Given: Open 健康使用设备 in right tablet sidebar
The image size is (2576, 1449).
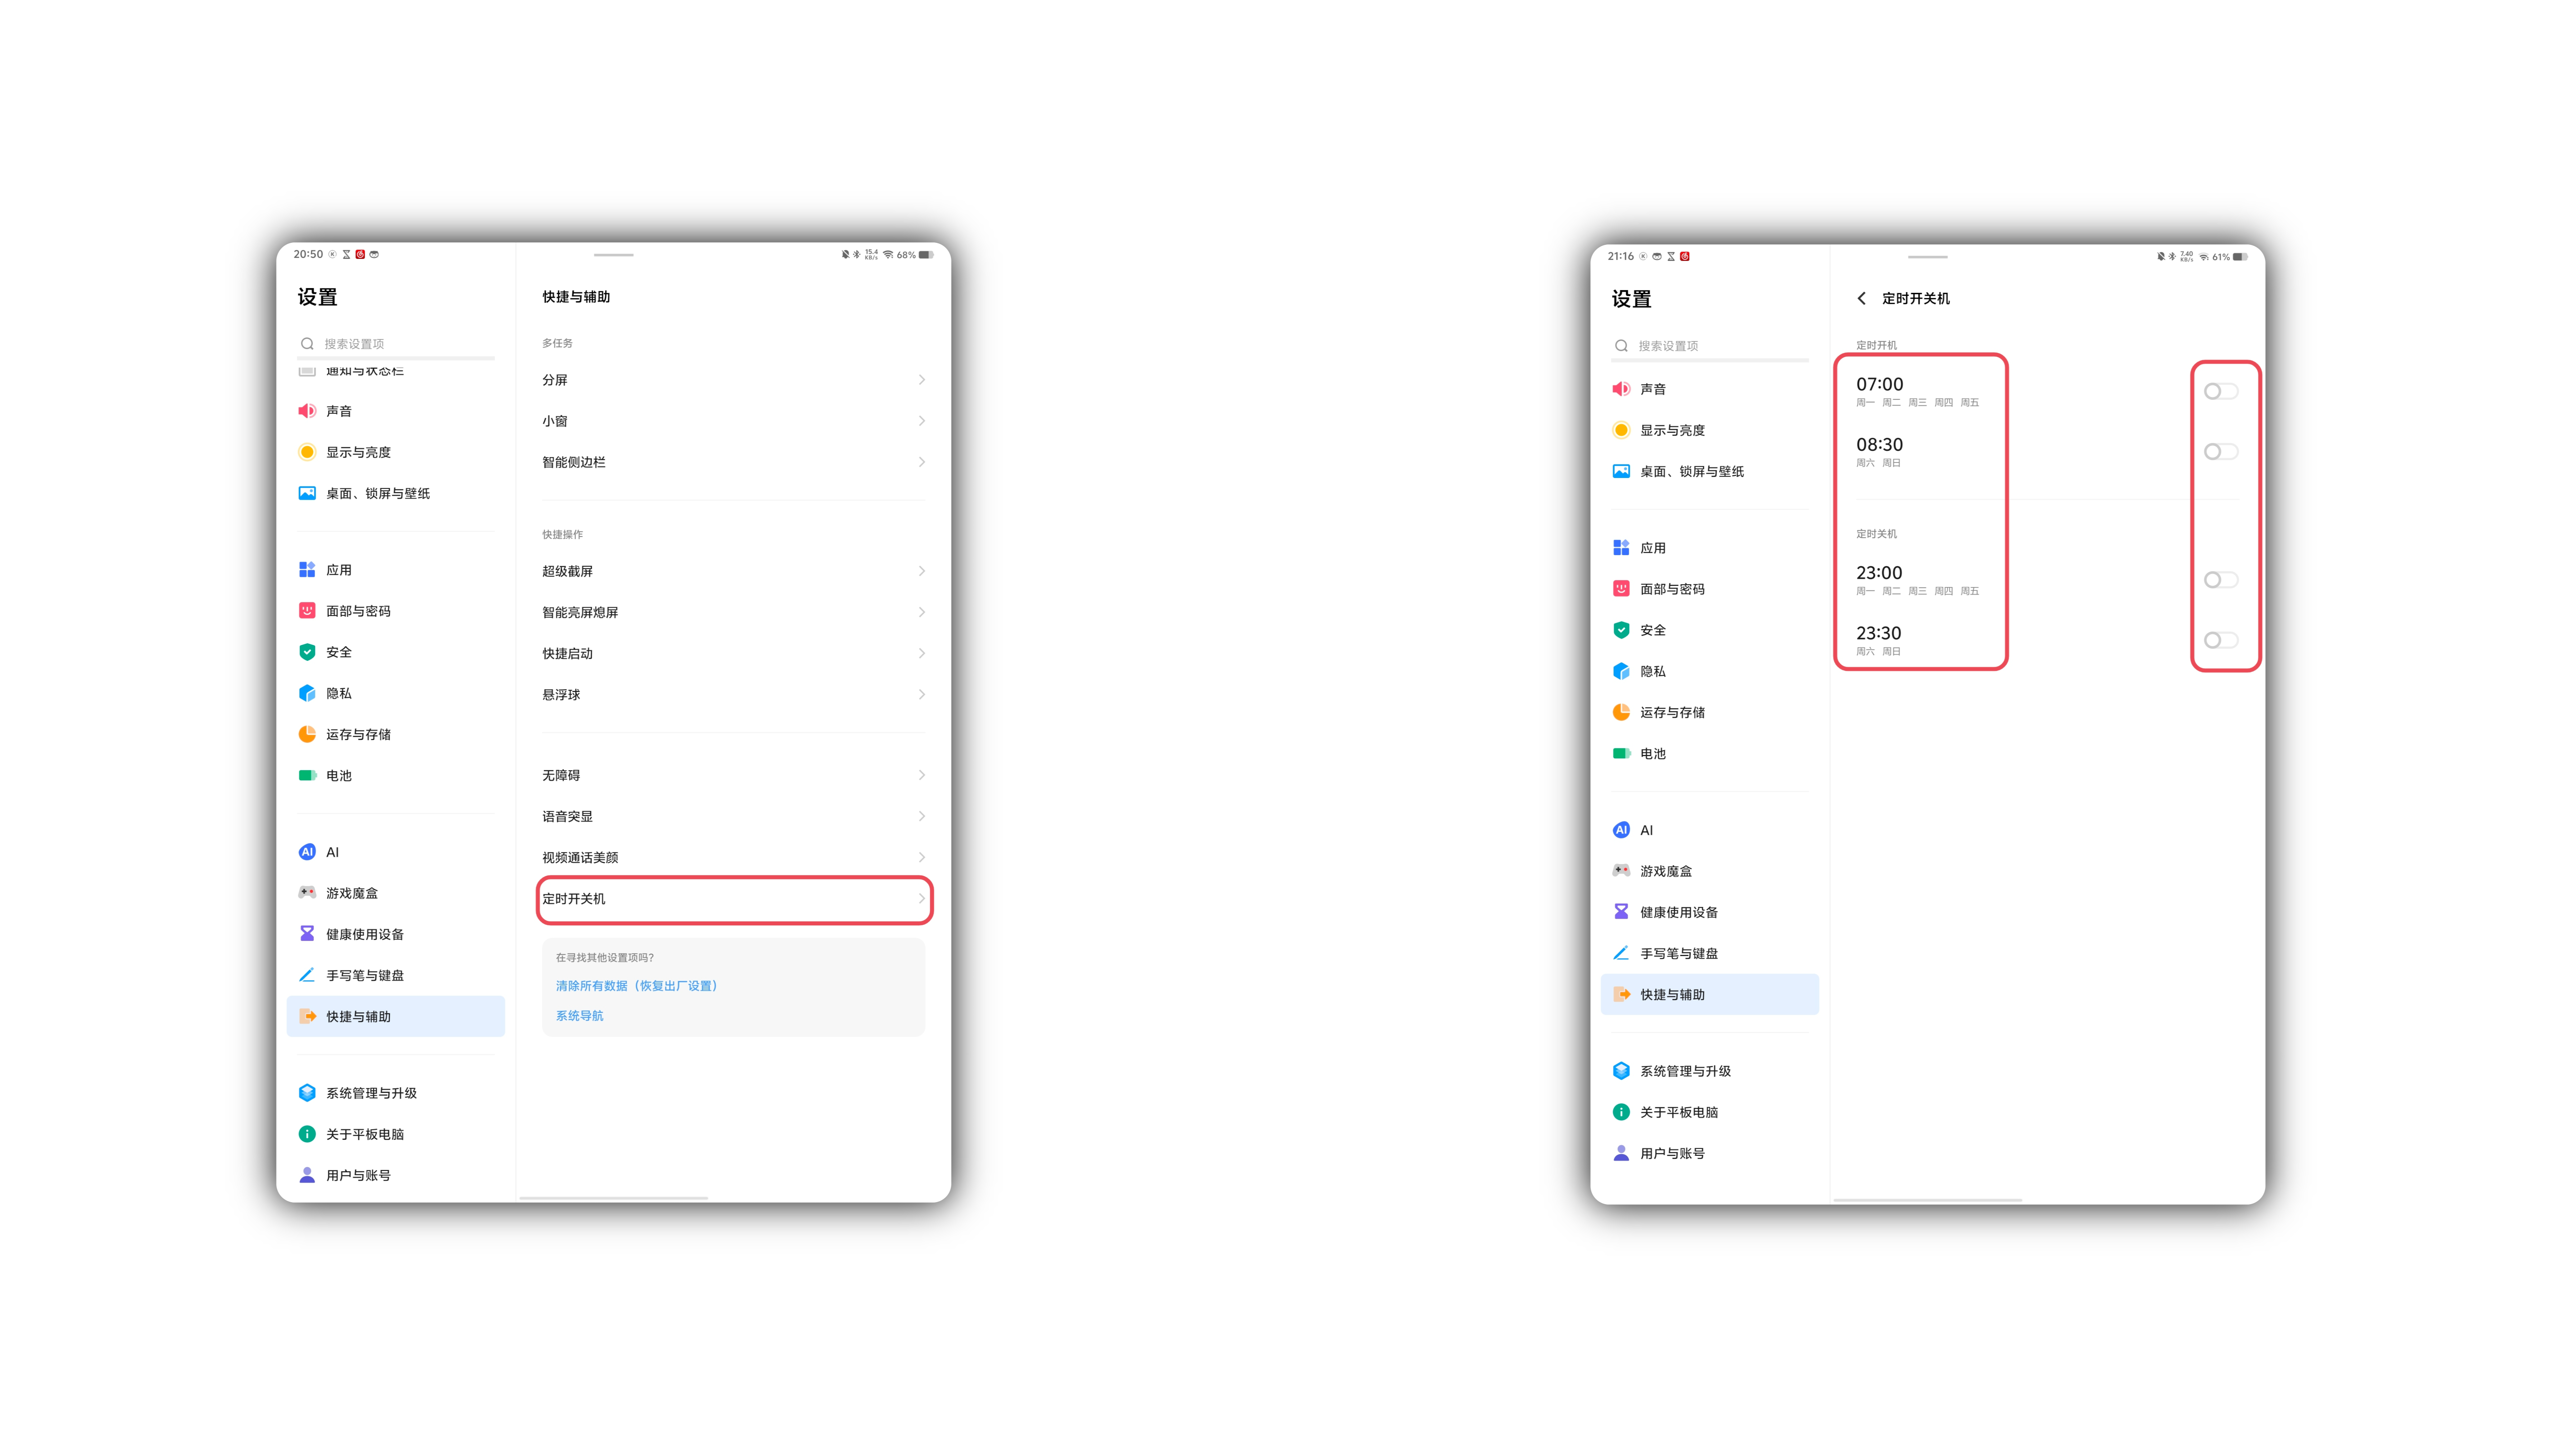Looking at the screenshot, I should coord(1710,912).
